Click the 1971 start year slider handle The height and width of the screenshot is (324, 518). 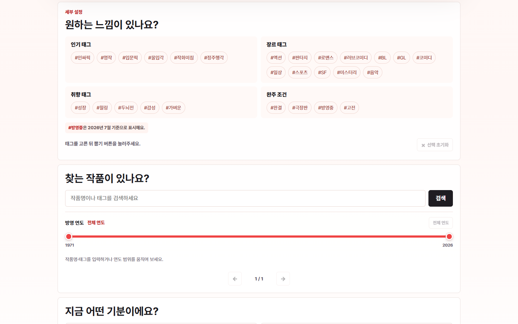69,237
